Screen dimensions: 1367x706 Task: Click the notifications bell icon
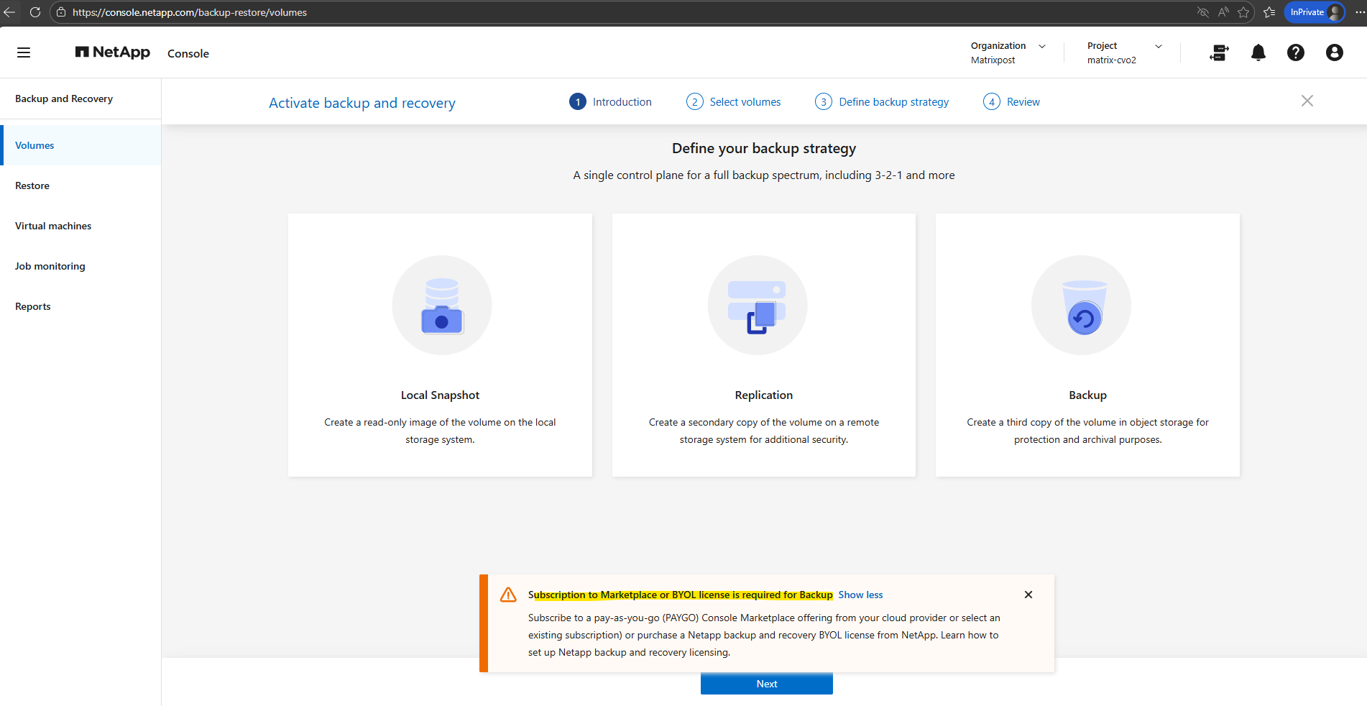pyautogui.click(x=1258, y=52)
